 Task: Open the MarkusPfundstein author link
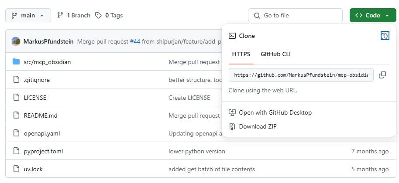click(x=48, y=41)
